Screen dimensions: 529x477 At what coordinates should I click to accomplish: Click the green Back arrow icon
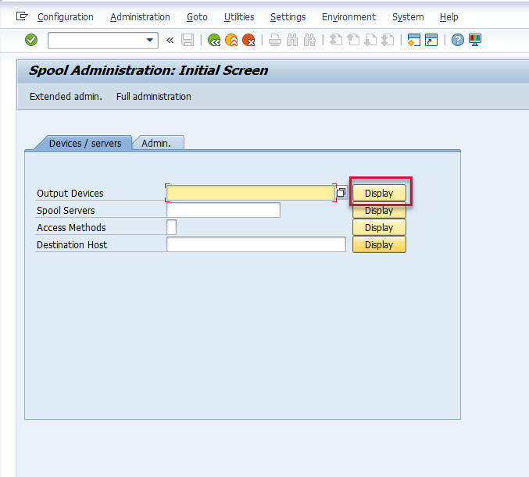pos(214,40)
